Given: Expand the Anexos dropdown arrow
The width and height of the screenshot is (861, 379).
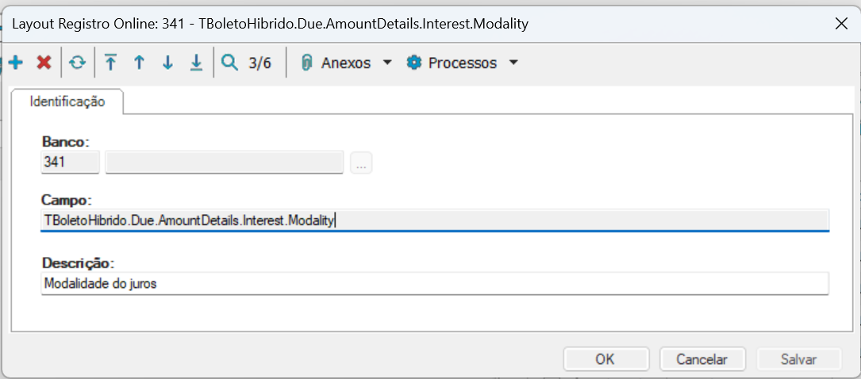Looking at the screenshot, I should point(387,63).
